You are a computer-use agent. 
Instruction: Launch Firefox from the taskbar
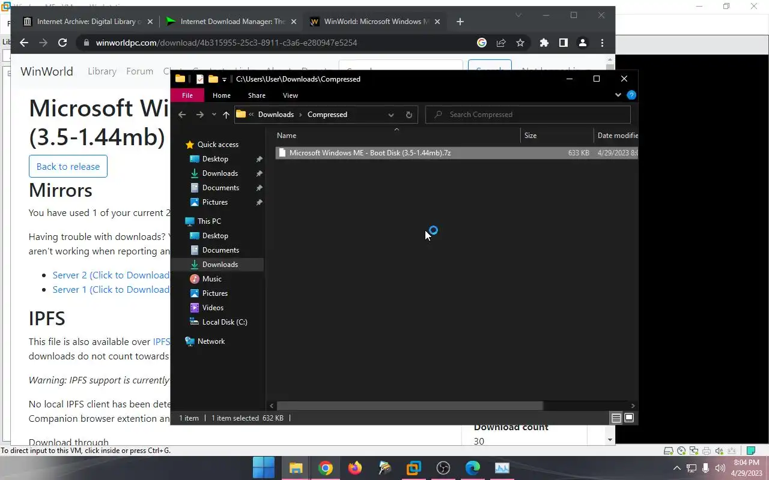(x=354, y=468)
